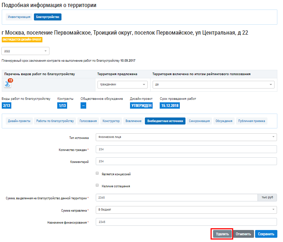Open the 2022 year dropdown

25,51
